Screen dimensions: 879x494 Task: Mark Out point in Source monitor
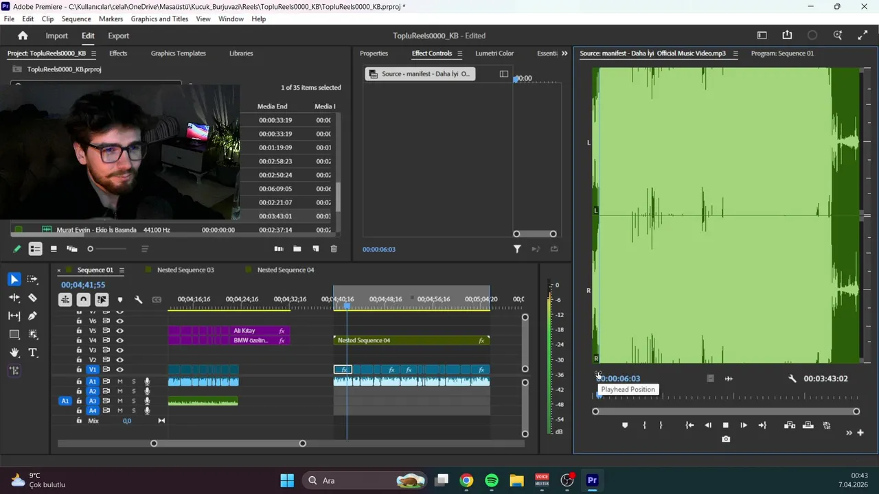661,425
